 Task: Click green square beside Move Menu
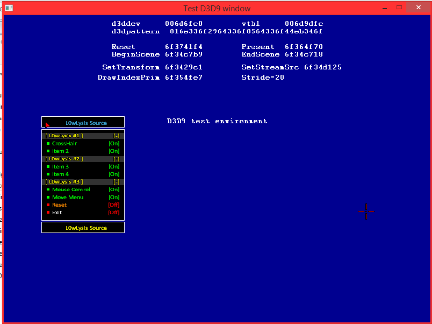click(48, 198)
